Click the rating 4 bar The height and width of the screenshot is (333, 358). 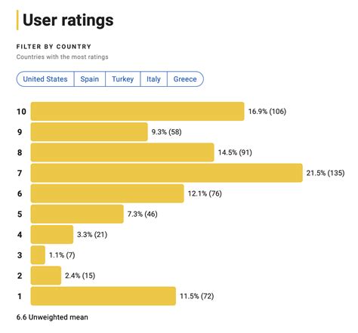click(x=52, y=235)
